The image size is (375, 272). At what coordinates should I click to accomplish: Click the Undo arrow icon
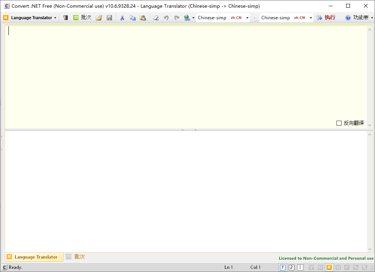(x=166, y=18)
